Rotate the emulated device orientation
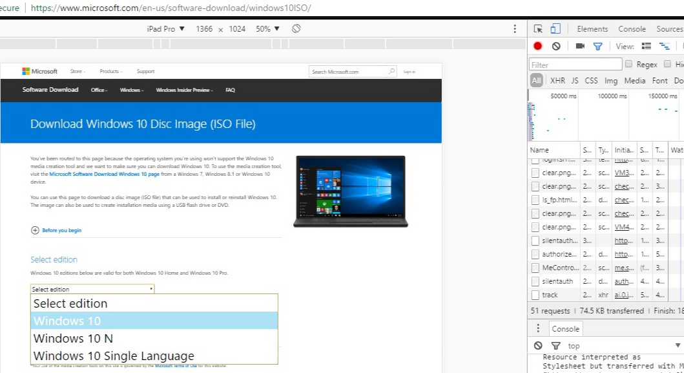Screen dimensions: 684x373 click(x=296, y=29)
